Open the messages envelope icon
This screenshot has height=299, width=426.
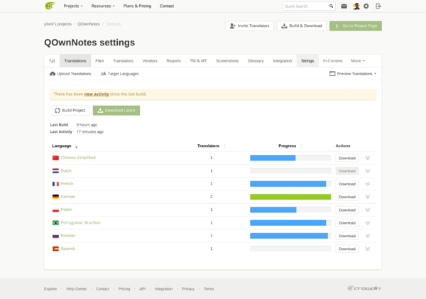tap(344, 6)
